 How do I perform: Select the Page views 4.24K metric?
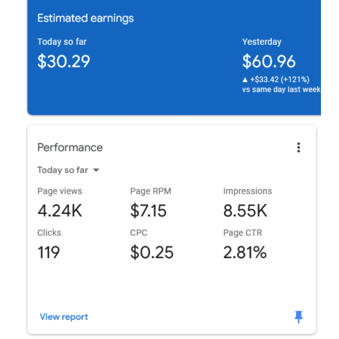click(60, 203)
